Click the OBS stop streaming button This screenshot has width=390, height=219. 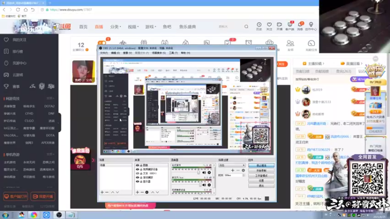click(x=261, y=165)
